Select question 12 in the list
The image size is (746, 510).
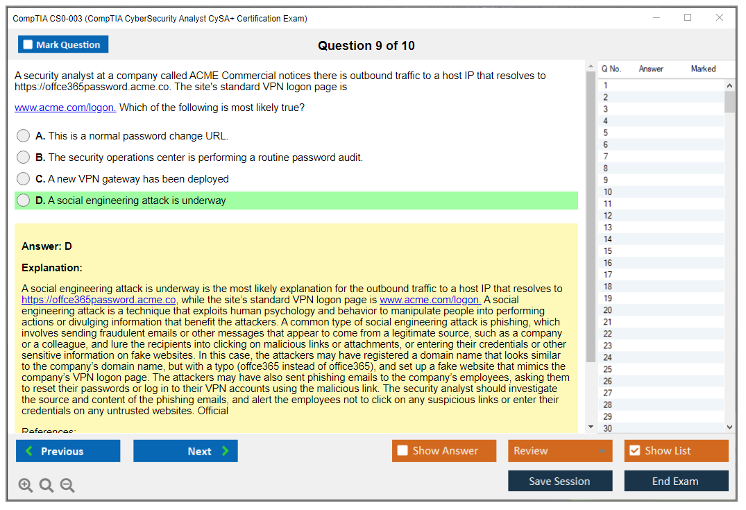[608, 216]
